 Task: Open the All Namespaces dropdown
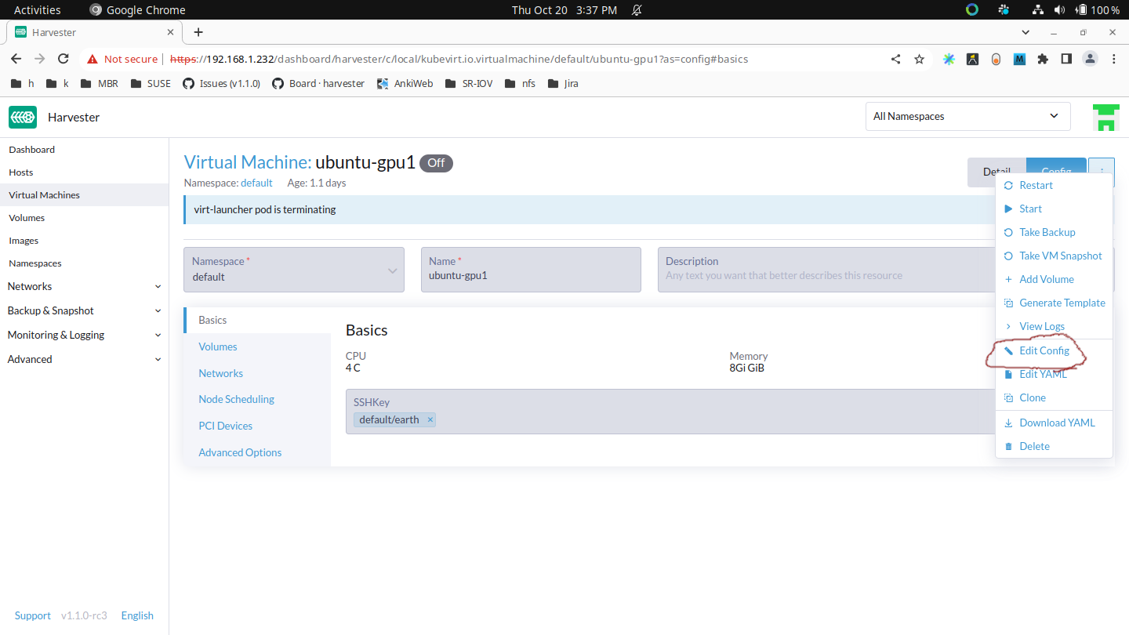(967, 116)
